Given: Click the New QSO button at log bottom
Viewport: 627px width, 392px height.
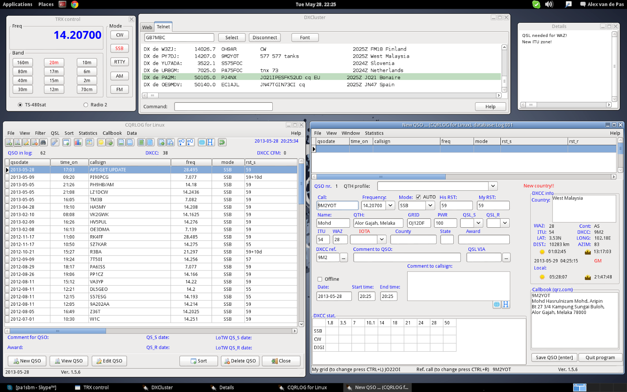Looking at the screenshot, I should 27,361.
